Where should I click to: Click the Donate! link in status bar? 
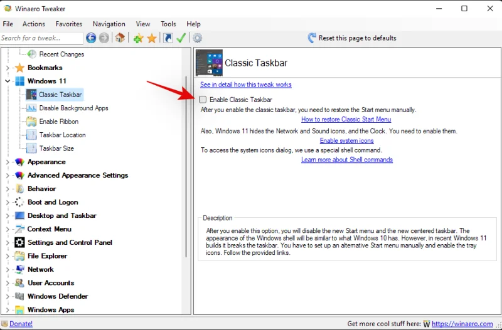coord(21,324)
